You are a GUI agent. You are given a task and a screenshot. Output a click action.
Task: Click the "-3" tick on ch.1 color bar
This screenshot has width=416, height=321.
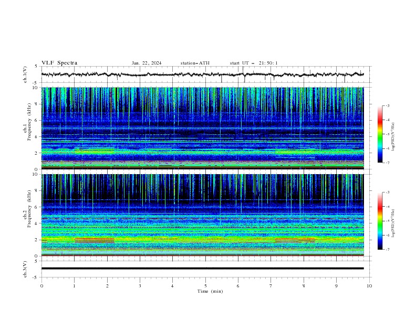(388, 105)
